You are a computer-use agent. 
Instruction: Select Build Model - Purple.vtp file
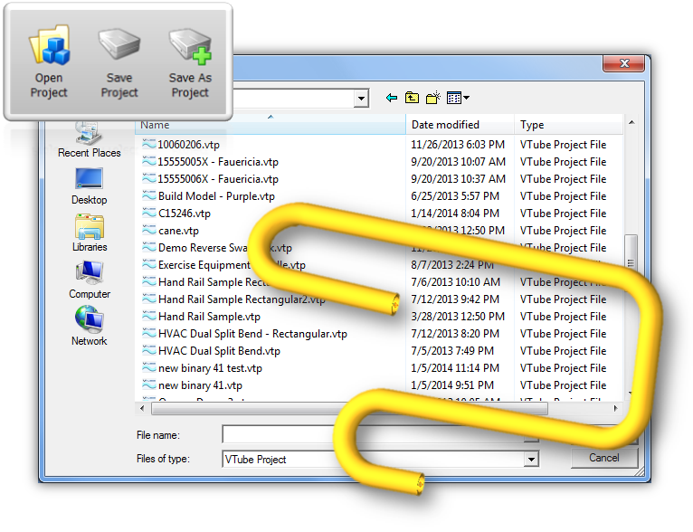click(216, 196)
